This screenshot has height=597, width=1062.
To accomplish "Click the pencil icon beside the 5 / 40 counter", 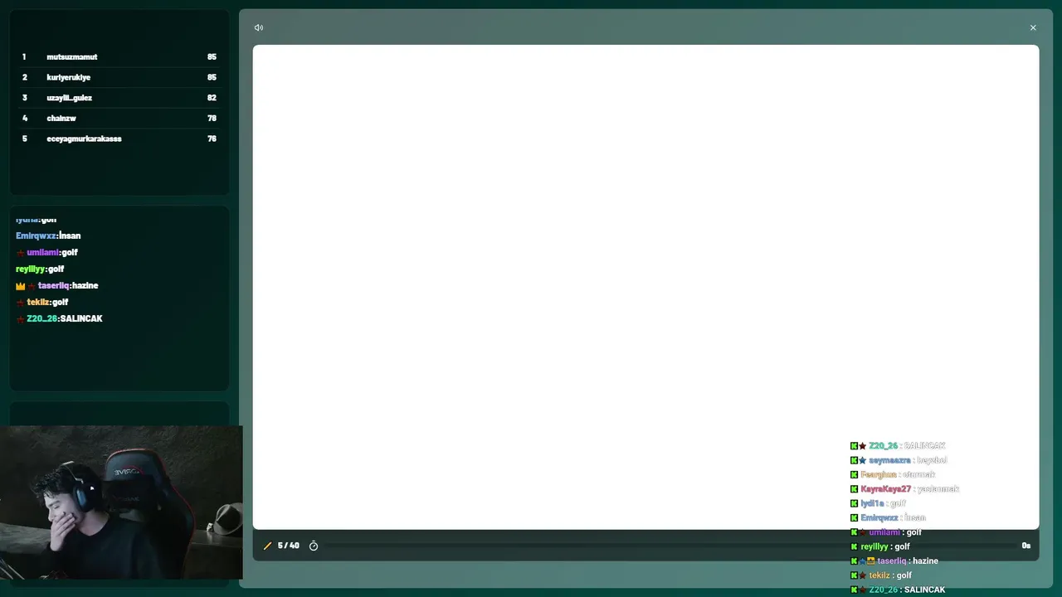I will click(267, 546).
